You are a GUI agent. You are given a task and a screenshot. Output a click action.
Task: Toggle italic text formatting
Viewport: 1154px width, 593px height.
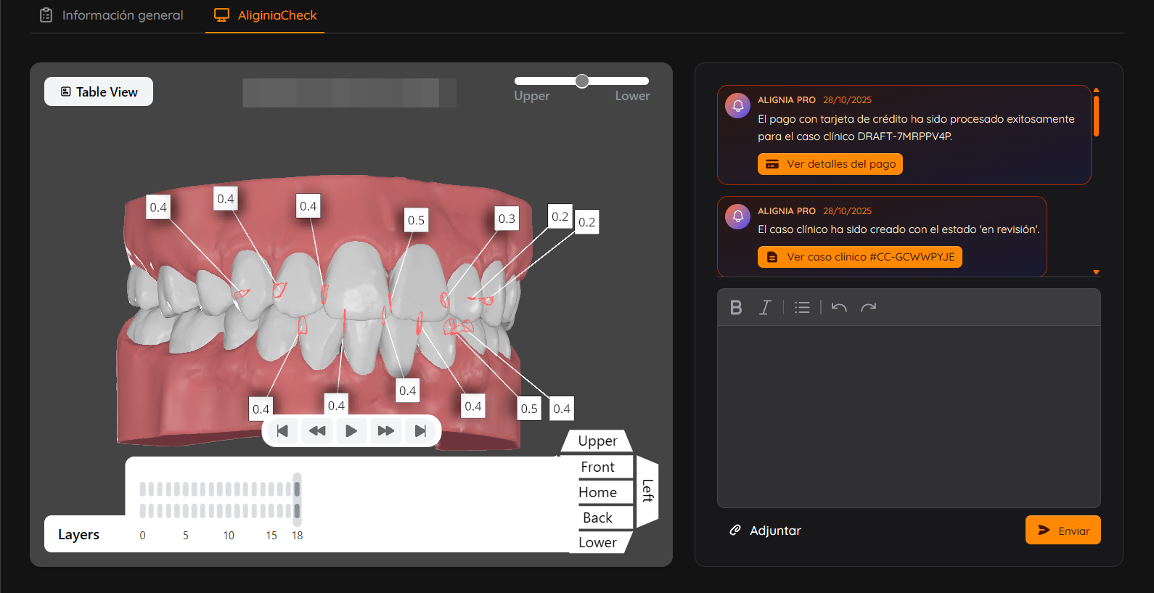(x=765, y=308)
